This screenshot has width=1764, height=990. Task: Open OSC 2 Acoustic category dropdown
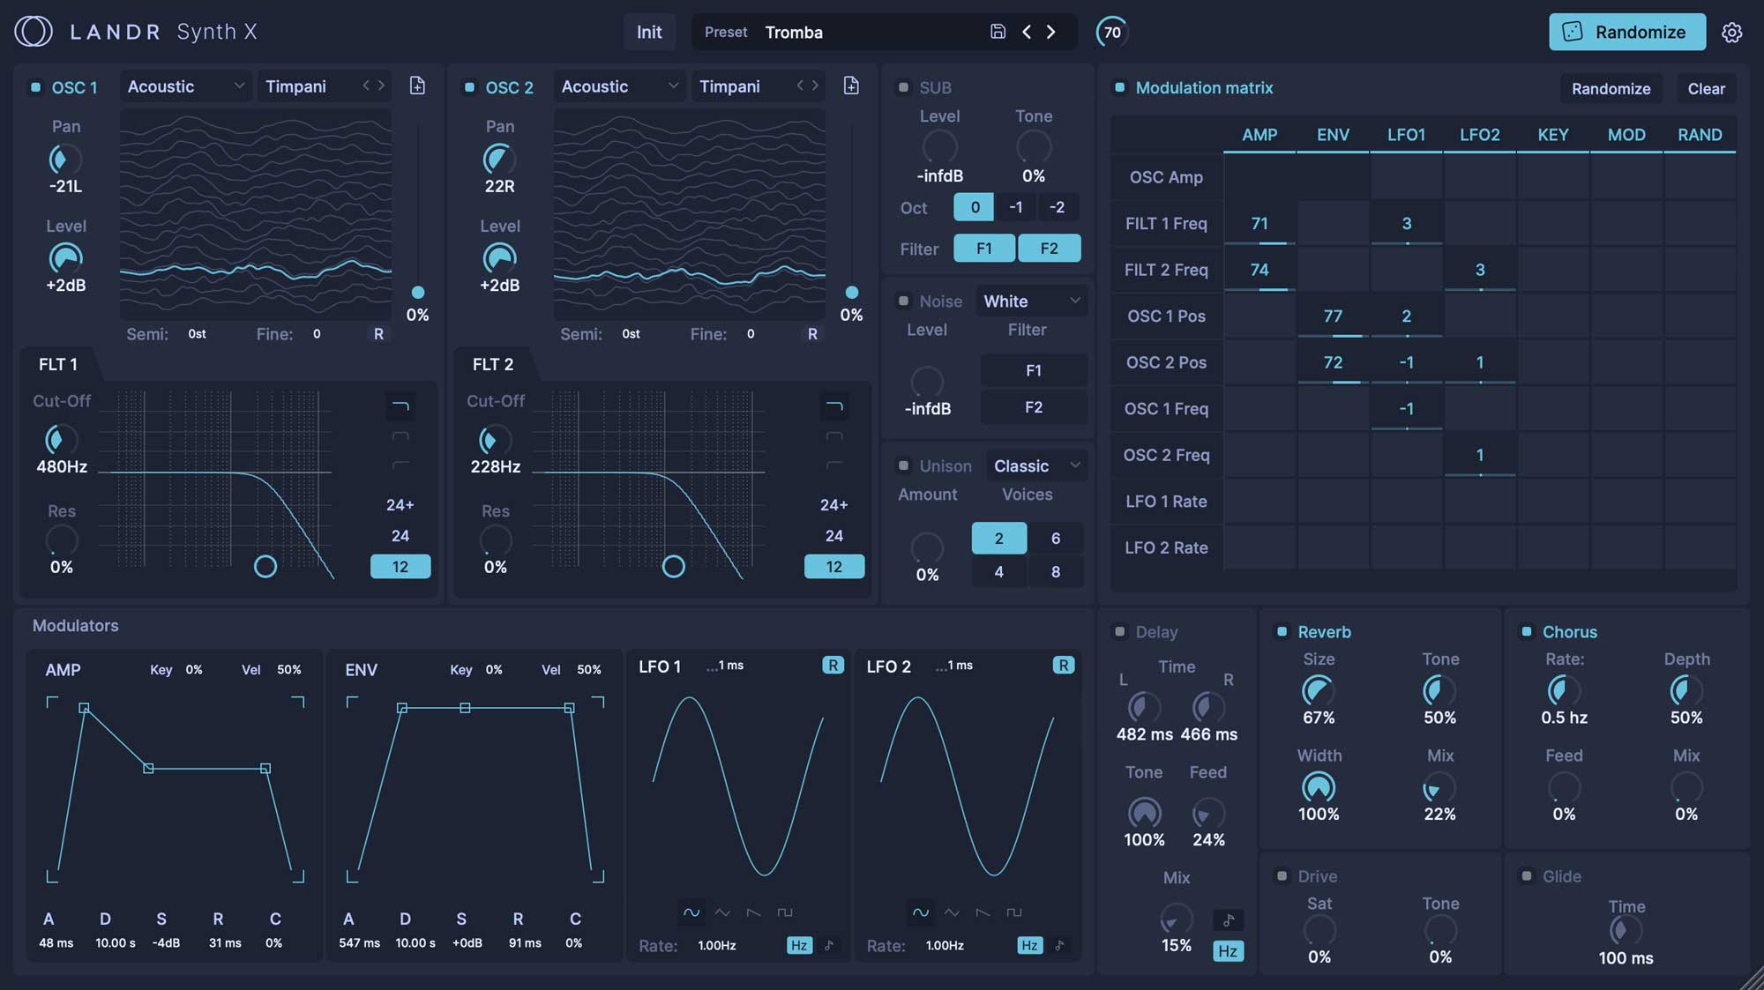[619, 86]
